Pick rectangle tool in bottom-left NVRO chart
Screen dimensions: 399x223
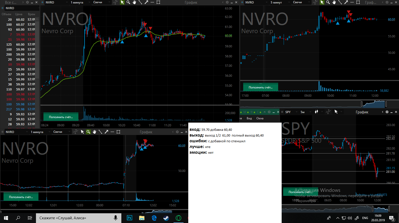click(118, 132)
